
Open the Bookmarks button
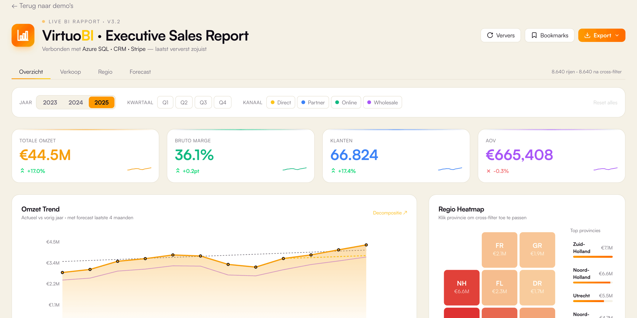point(549,35)
